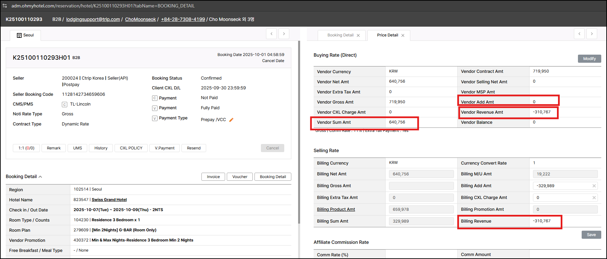Toggle the C checkbox next to TL-Lincoln
Screen dimensions: 607x259
click(65, 105)
